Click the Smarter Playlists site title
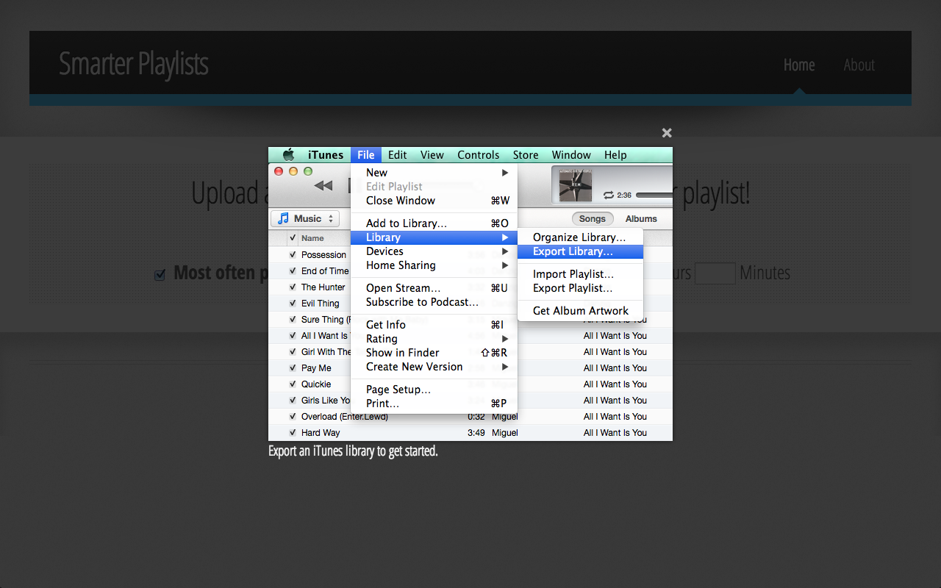Screen dimensions: 941x588 click(x=134, y=64)
